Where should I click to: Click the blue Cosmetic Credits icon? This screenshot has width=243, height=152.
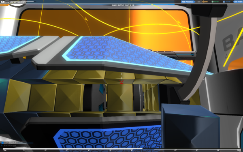(224, 2)
